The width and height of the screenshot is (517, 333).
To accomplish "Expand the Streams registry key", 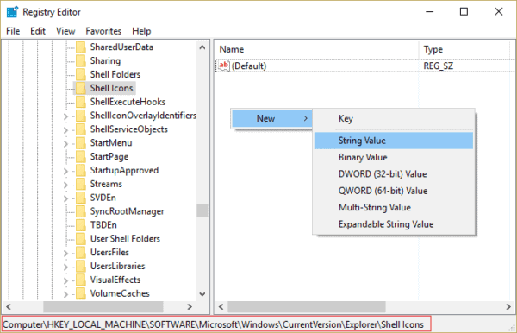I will (65, 185).
